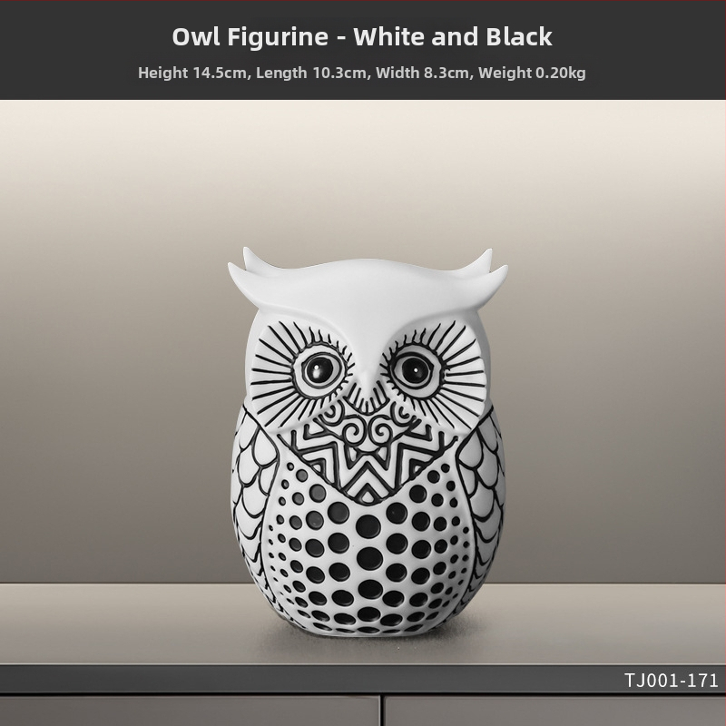
Task: Click the TJ001-171 product code
Action: (x=672, y=681)
